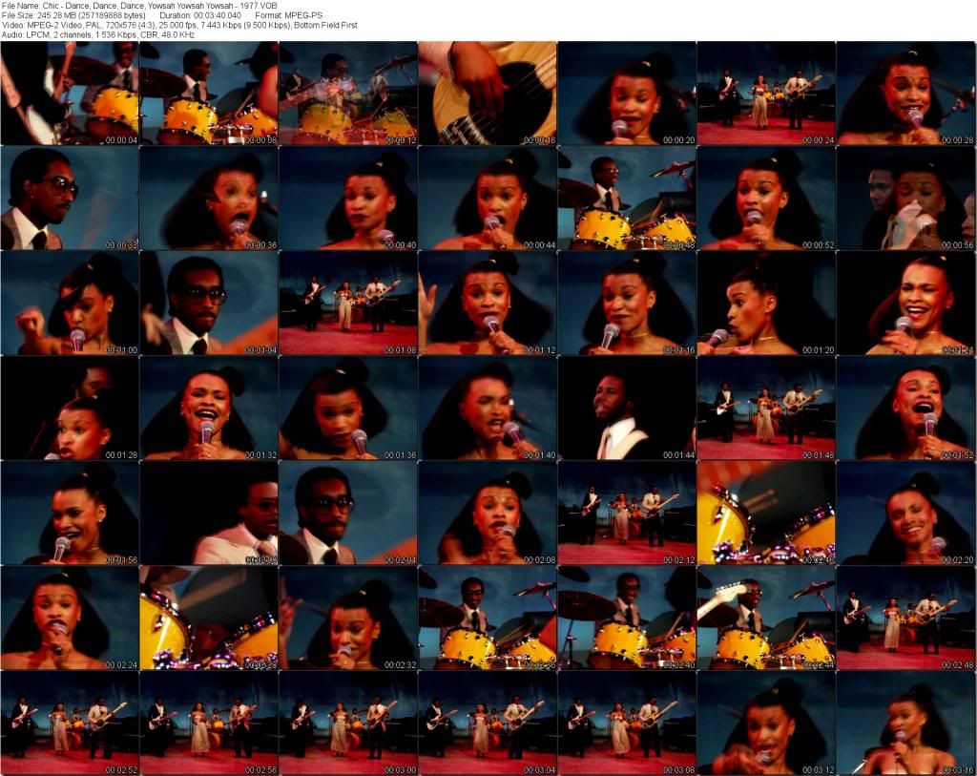
Task: Choose the band wide shot stamped 00:03:04
Action: pyautogui.click(x=488, y=724)
